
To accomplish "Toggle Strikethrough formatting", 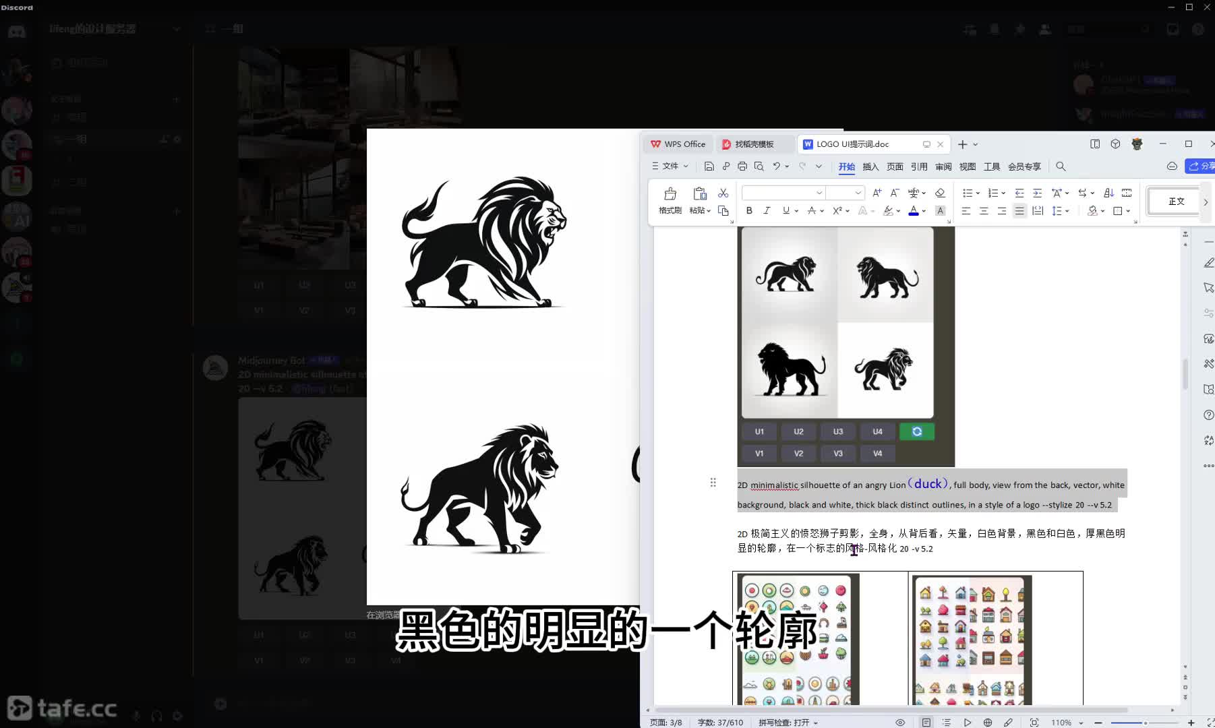I will point(812,211).
